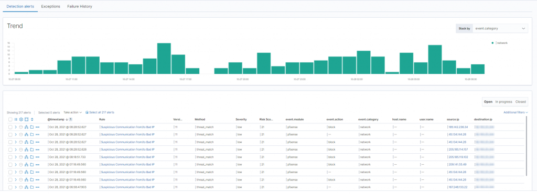Investigate first alert in timeline cube icon

[x=21, y=127]
